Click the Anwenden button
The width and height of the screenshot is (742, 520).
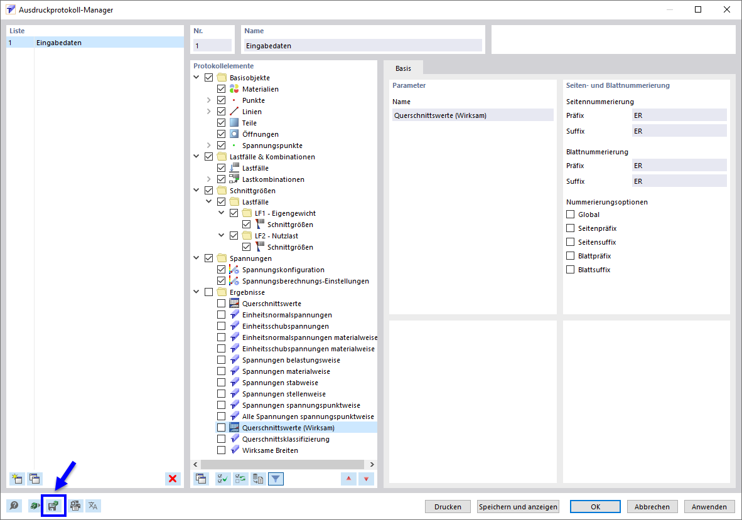[x=709, y=506]
